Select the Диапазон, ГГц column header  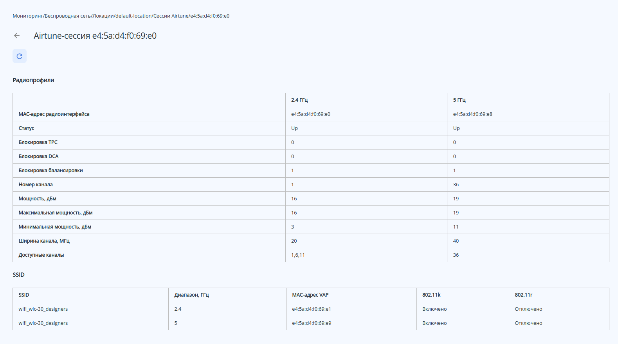click(x=191, y=295)
